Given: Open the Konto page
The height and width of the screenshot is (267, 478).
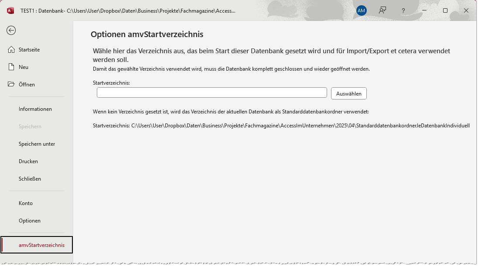Looking at the screenshot, I should [26, 203].
